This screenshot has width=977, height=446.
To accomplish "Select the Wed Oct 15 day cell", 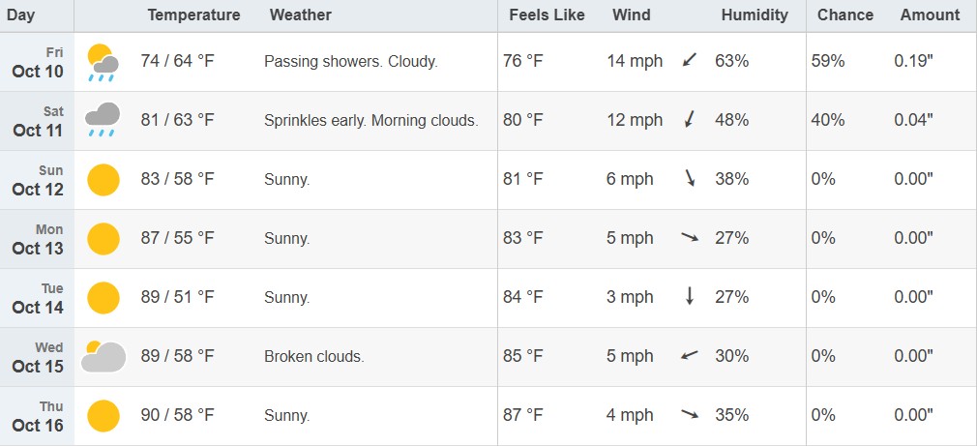I will pyautogui.click(x=39, y=357).
